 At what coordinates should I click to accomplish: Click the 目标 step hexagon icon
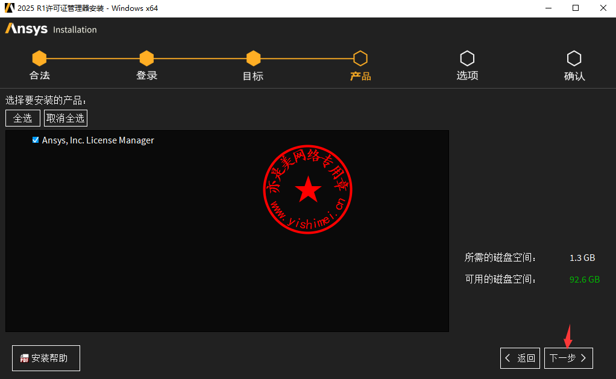point(253,58)
